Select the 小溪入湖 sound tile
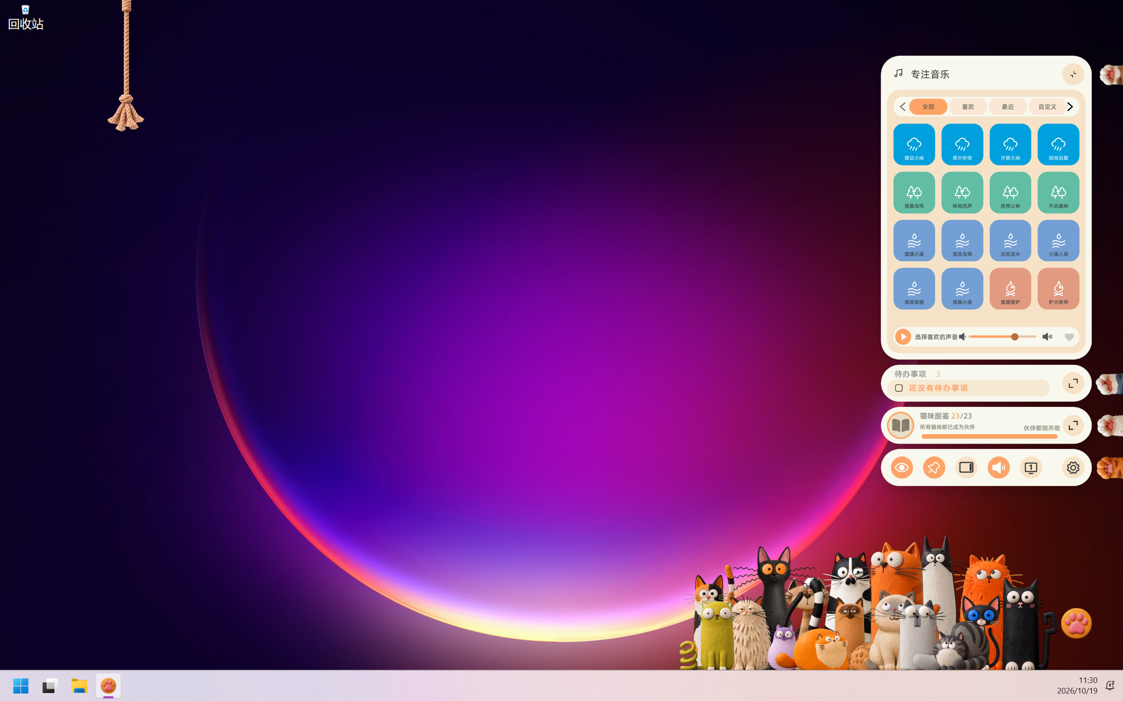Screen dimensions: 1123x701 point(1058,240)
